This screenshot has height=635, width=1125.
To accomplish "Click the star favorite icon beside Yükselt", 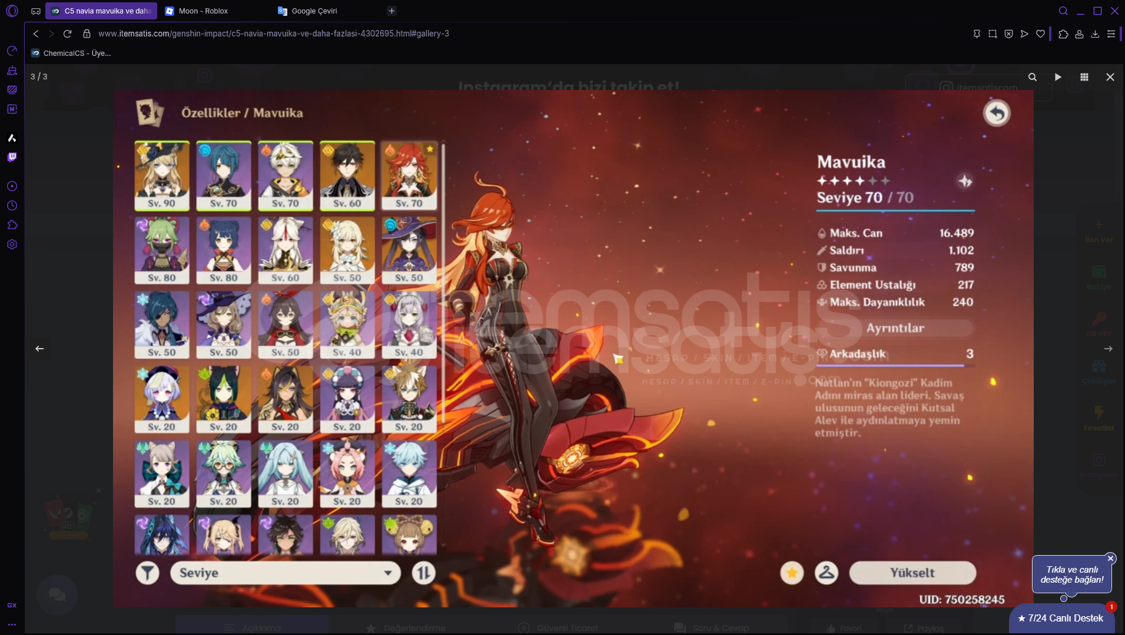I will [792, 573].
